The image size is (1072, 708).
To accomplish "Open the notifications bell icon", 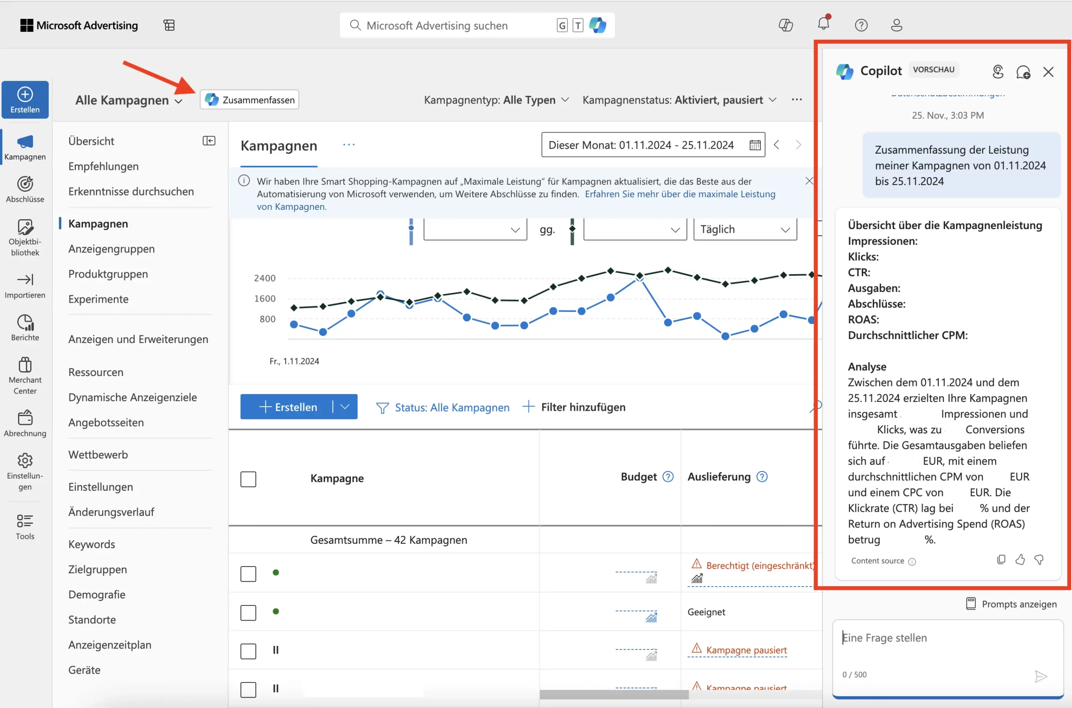I will pyautogui.click(x=824, y=23).
